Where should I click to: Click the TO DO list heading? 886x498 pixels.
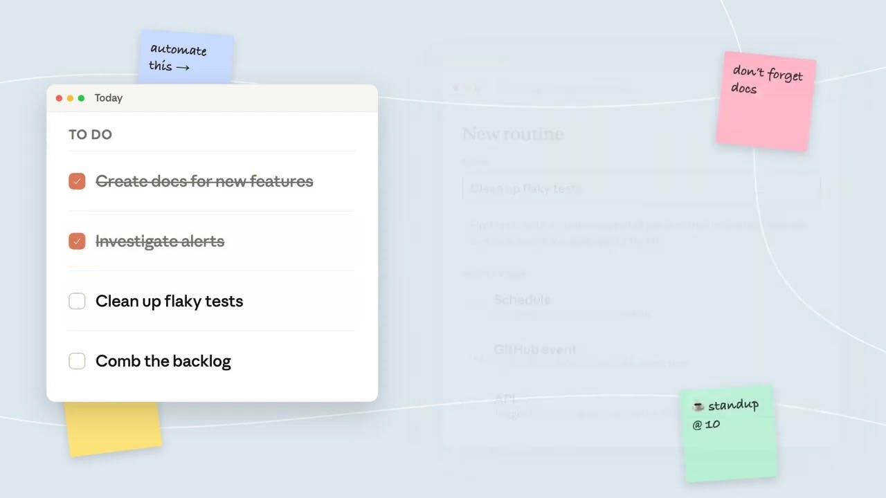[x=90, y=135]
